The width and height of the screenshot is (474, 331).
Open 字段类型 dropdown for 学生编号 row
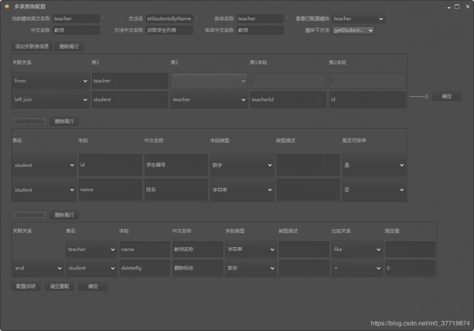point(242,165)
